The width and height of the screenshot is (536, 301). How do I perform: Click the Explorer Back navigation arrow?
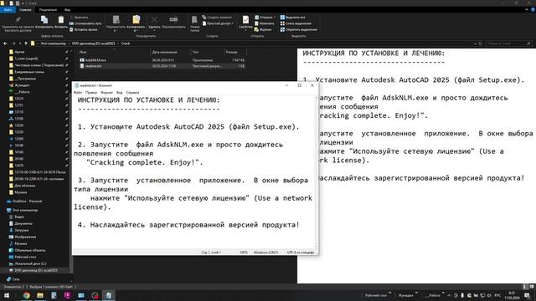(5, 43)
